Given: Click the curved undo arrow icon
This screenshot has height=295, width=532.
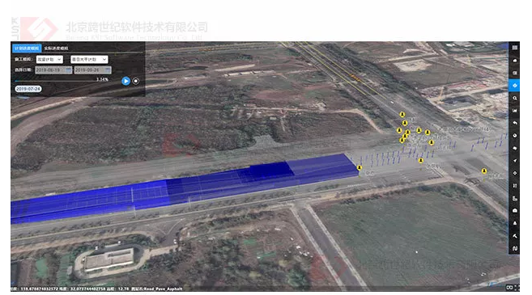Looking at the screenshot, I should click(x=514, y=123).
